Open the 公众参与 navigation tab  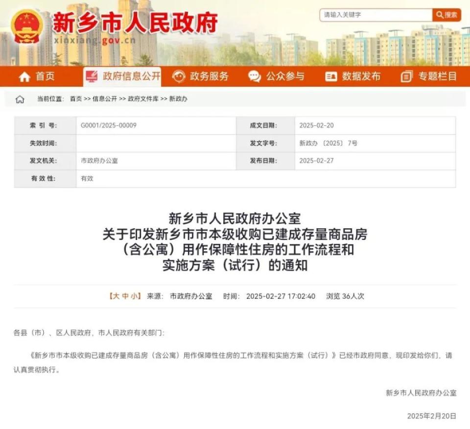(x=276, y=76)
